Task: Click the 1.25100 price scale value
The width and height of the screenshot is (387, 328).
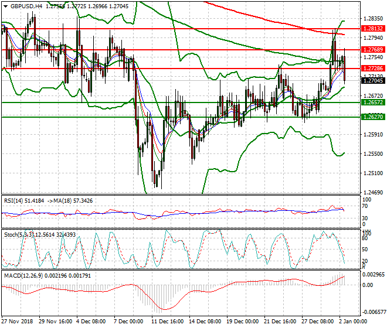Action: pyautogui.click(x=374, y=173)
